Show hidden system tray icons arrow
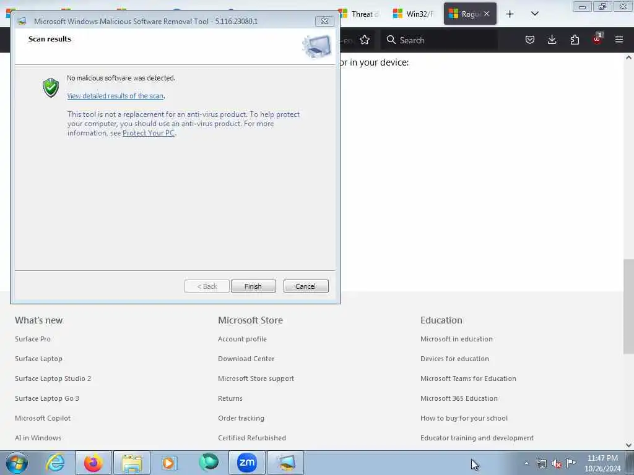The width and height of the screenshot is (634, 475). (x=526, y=463)
